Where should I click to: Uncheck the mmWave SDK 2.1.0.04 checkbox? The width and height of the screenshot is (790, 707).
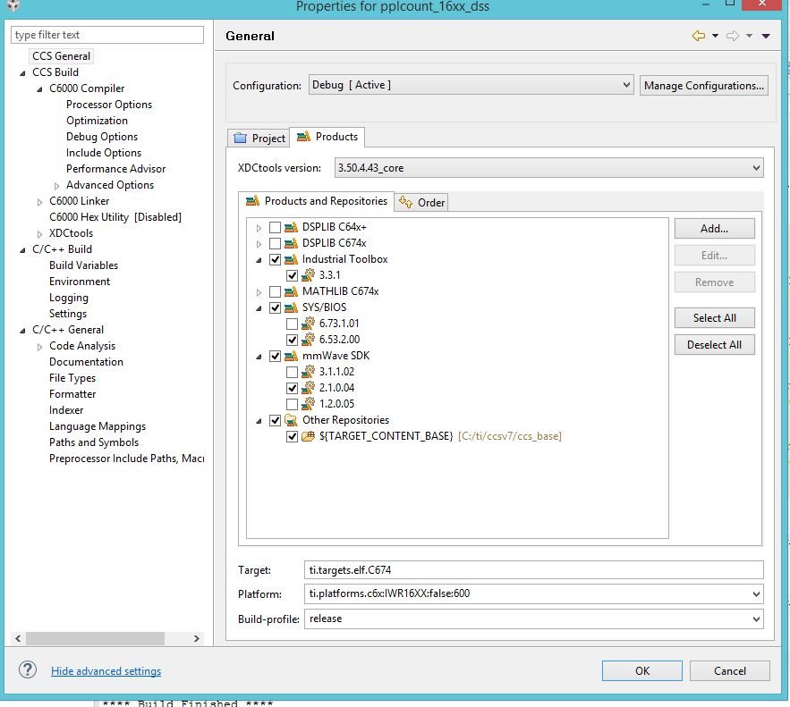pos(292,388)
